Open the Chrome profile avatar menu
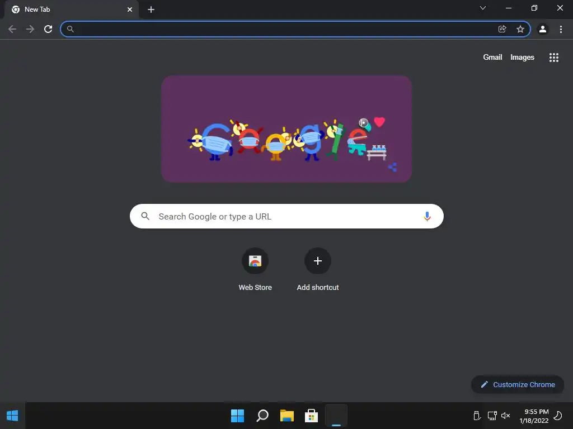 coord(543,29)
